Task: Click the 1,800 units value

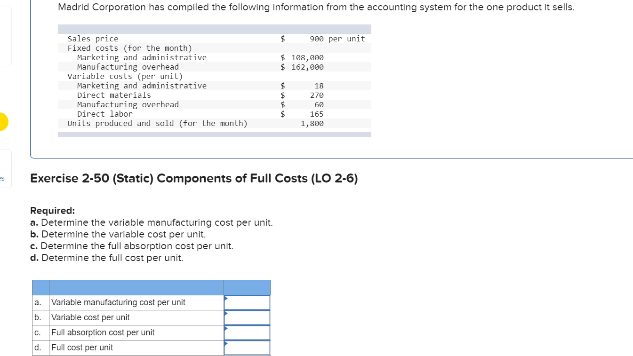Action: [x=312, y=123]
